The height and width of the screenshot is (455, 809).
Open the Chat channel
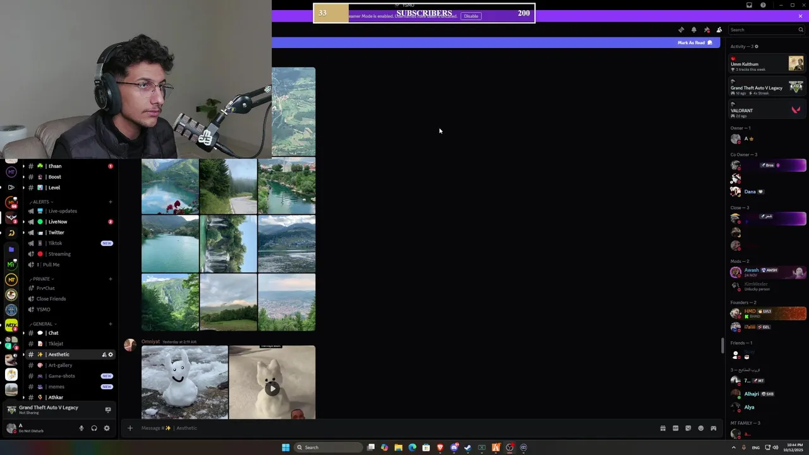pos(70,333)
